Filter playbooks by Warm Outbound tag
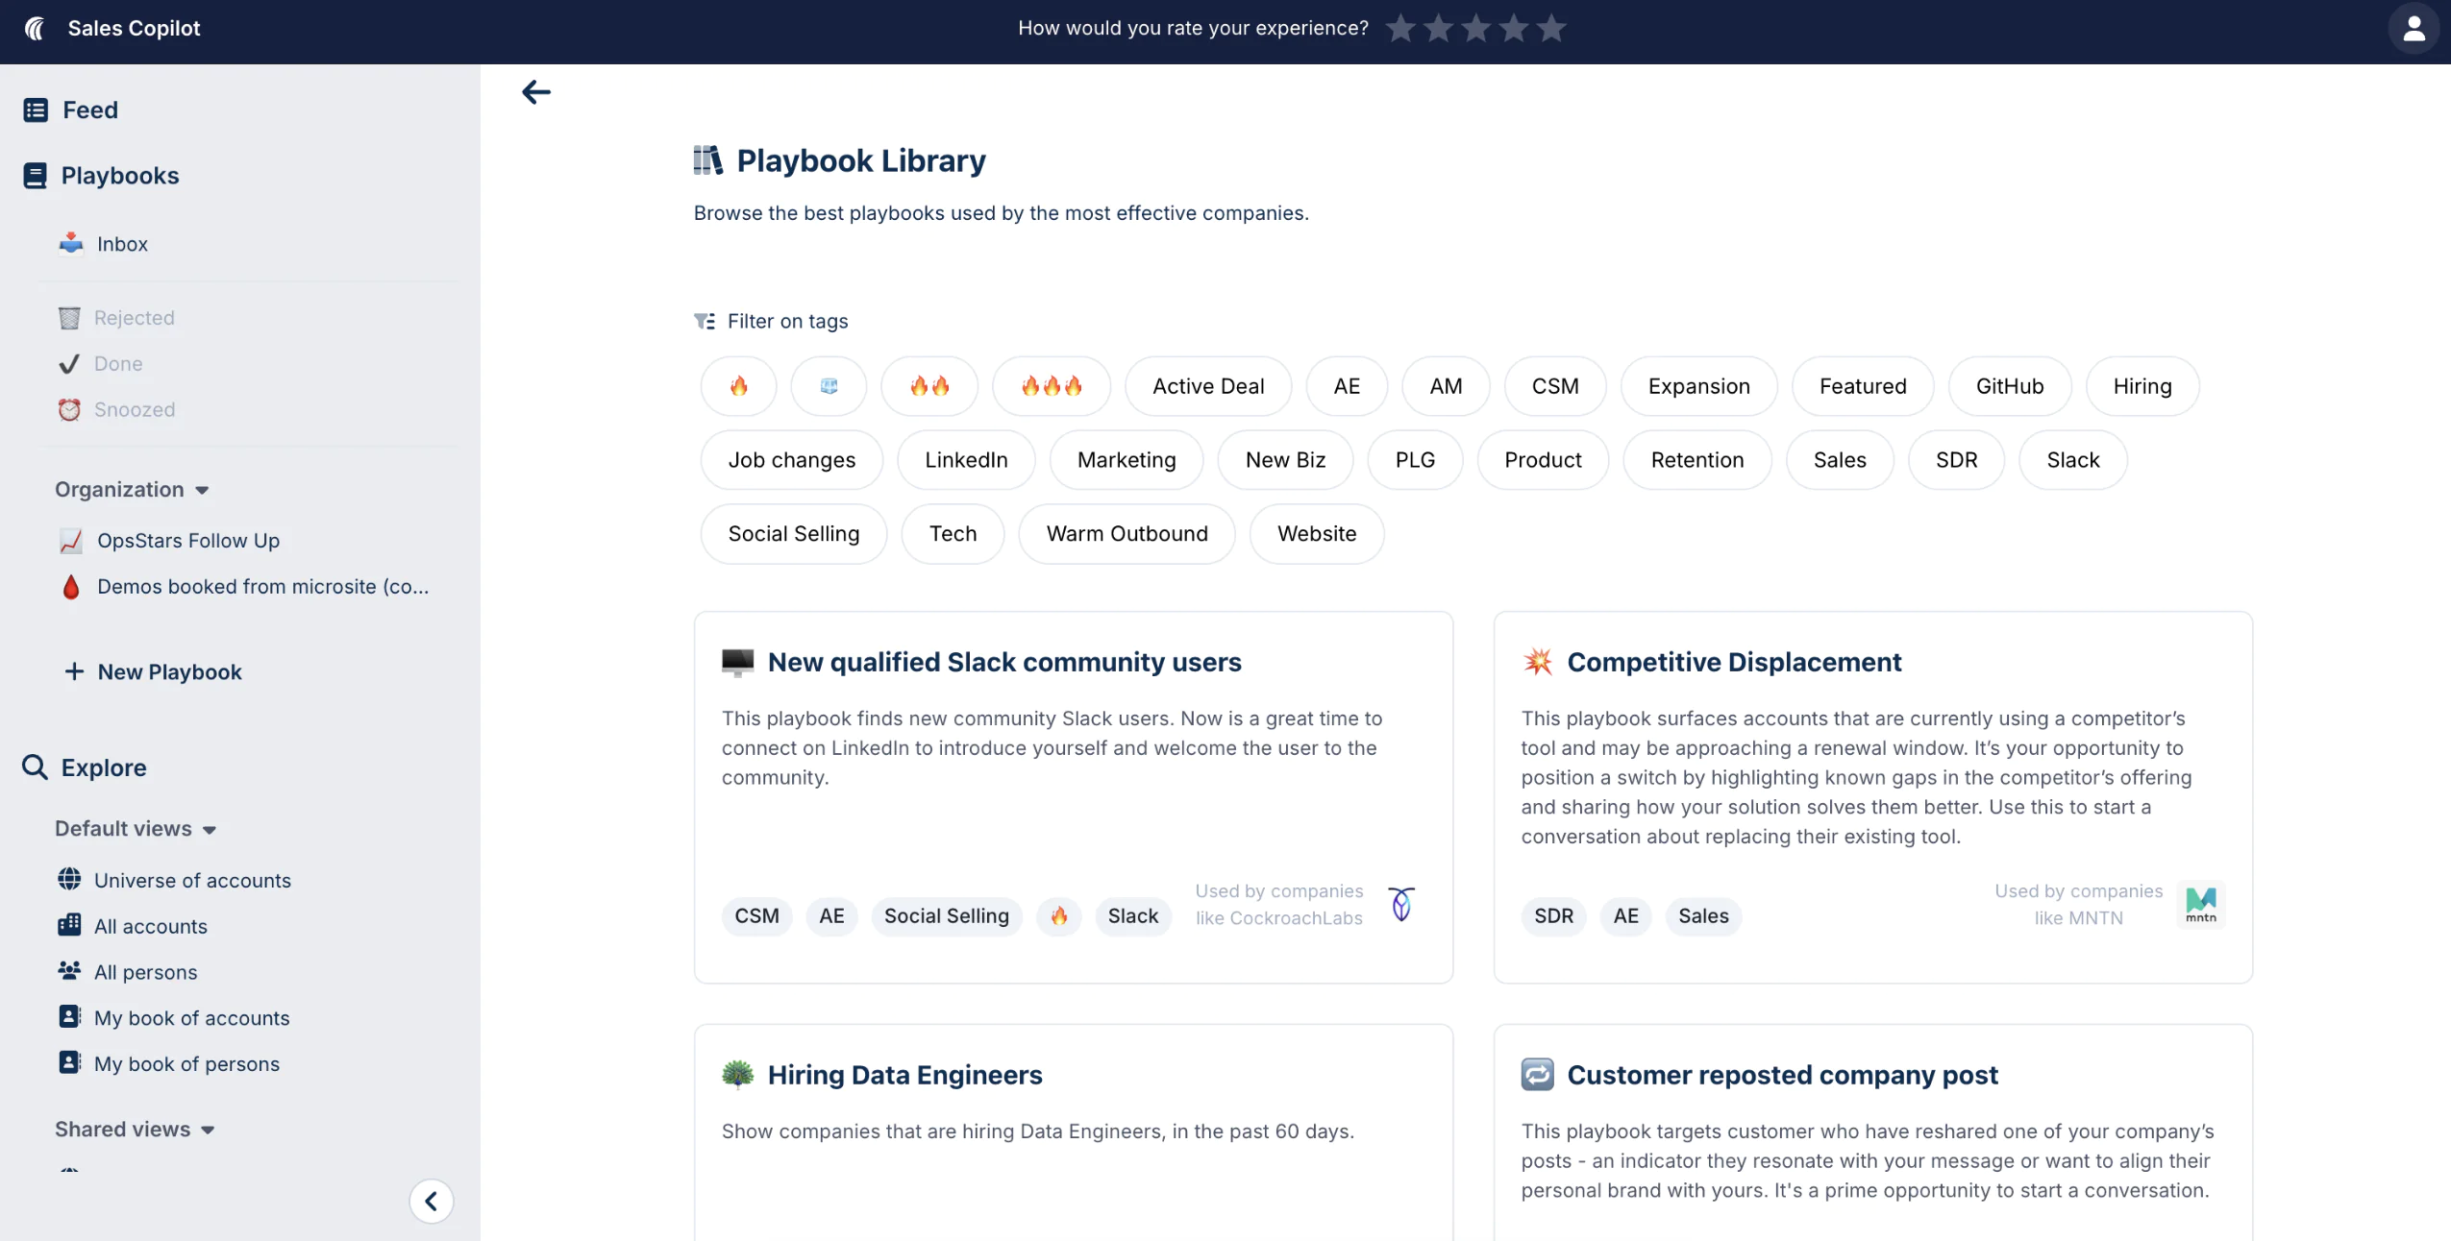The width and height of the screenshot is (2451, 1241). click(x=1127, y=534)
